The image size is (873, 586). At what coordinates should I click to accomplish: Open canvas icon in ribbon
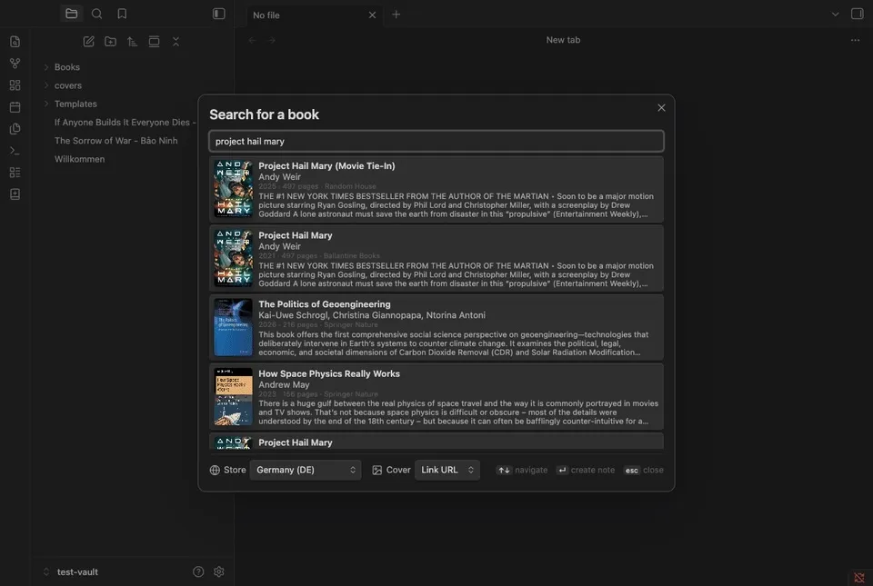point(15,85)
